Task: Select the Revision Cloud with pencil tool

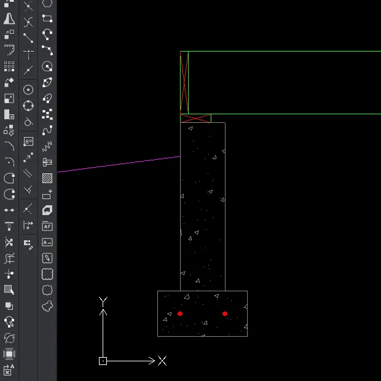Action: pyautogui.click(x=47, y=258)
